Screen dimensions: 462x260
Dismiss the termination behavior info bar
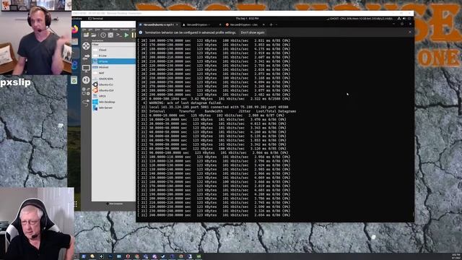[x=410, y=32]
